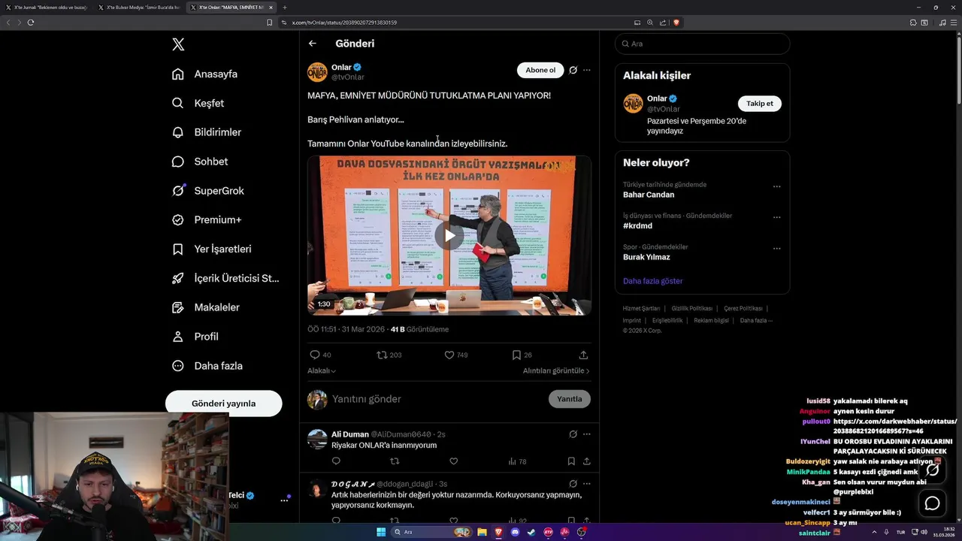962x541 pixels.
Task: Open the Windows Start menu
Action: pos(382,532)
